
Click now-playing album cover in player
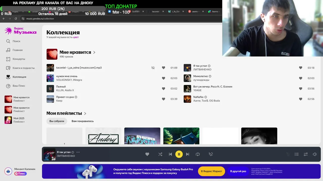[49, 154]
